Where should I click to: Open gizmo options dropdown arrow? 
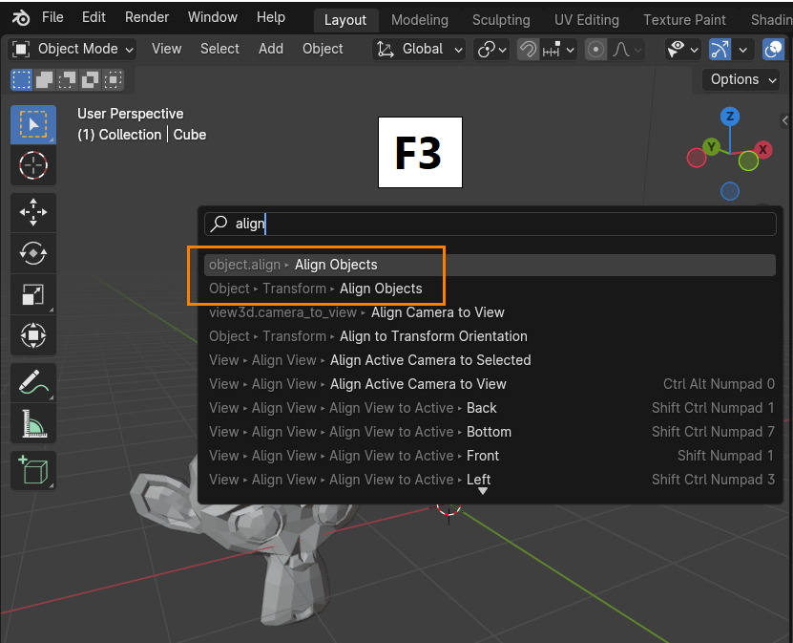click(743, 50)
